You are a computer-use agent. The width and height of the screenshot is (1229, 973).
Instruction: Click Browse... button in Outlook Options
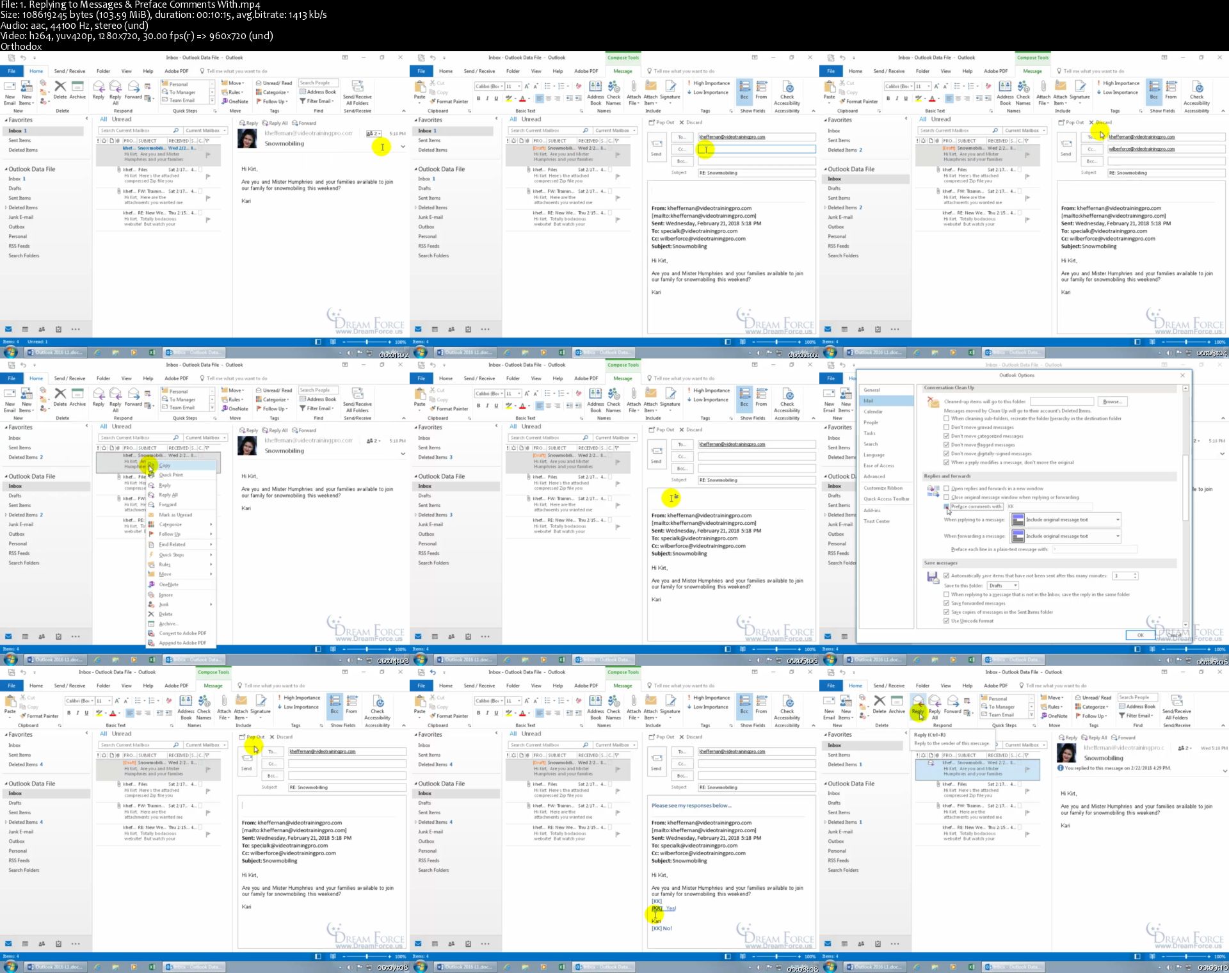coord(1113,401)
